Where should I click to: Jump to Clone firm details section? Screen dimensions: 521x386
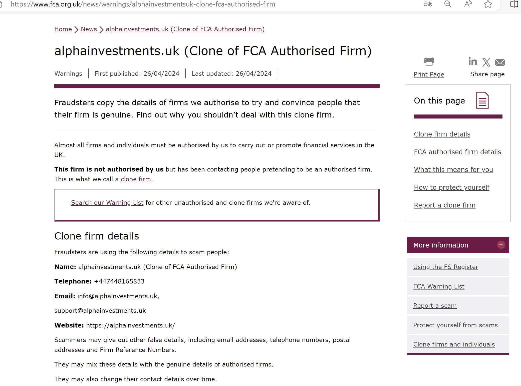442,134
